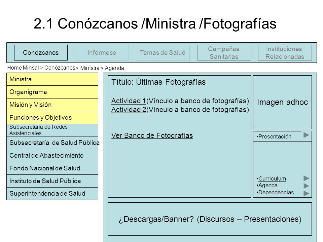This screenshot has height=242, width=323.
Task: Switch to the Infórmese tab
Action: pyautogui.click(x=102, y=53)
